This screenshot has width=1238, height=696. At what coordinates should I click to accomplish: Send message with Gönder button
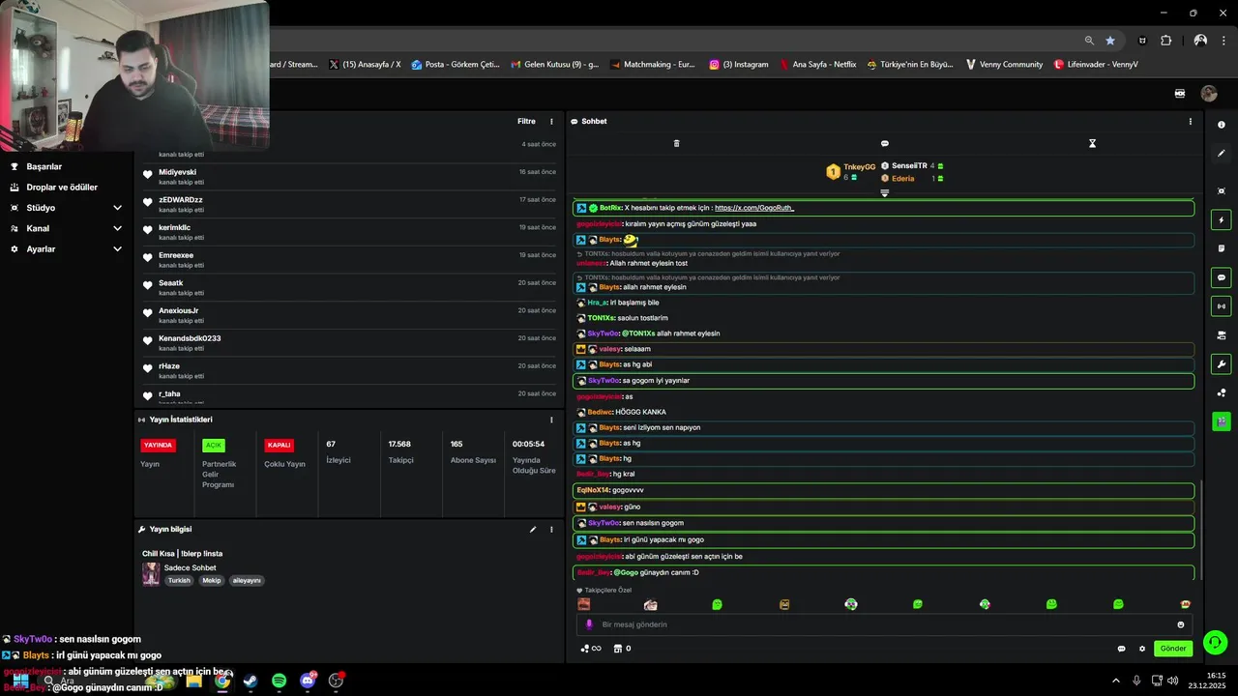pyautogui.click(x=1173, y=649)
